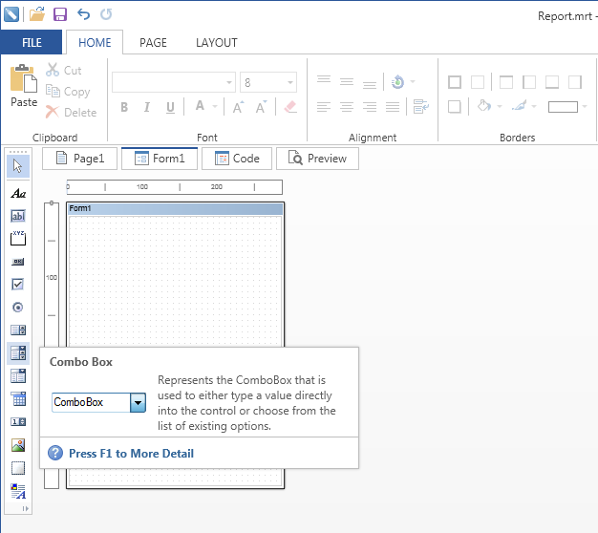Select the Radio Button control tool
Screen dimensions: 598x533
coord(18,308)
